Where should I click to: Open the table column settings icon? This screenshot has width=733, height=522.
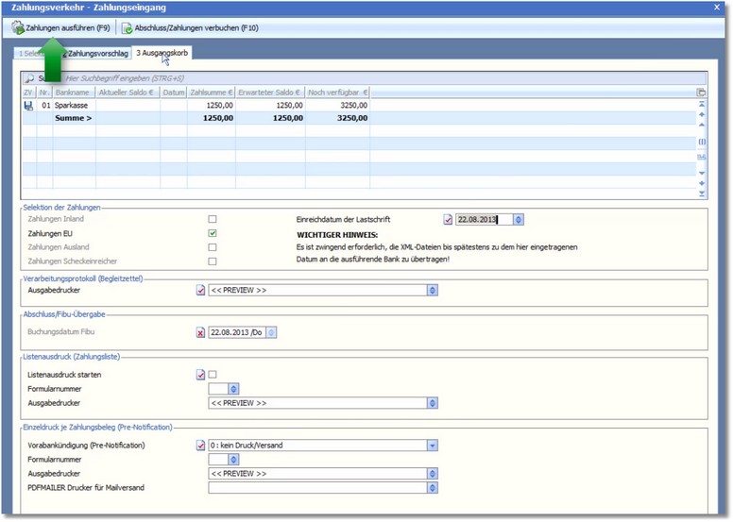701,93
